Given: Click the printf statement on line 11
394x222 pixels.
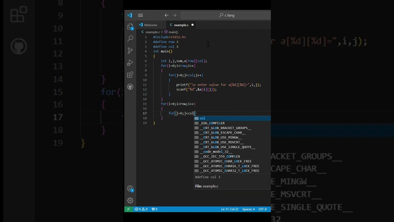Looking at the screenshot, I should [x=219, y=85].
